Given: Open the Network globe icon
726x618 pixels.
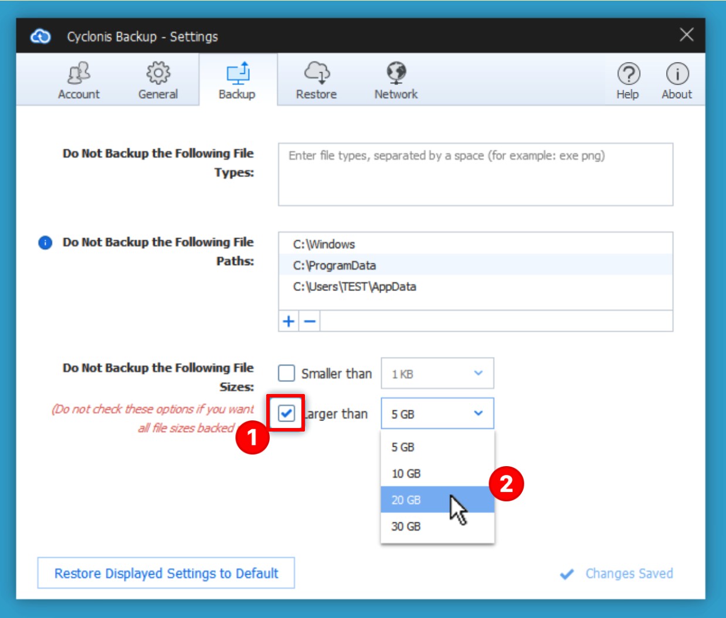Looking at the screenshot, I should click(x=396, y=74).
